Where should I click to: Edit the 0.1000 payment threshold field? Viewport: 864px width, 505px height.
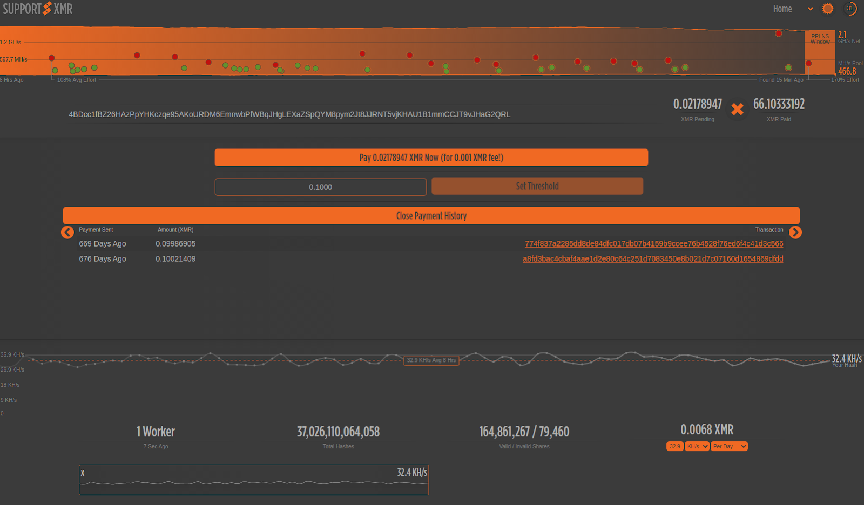pos(321,187)
